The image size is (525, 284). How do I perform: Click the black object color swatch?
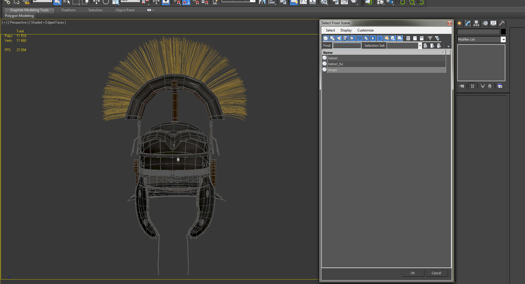coord(503,32)
